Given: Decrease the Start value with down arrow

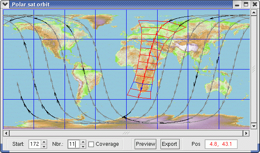Looking at the screenshot, I should tap(44, 146).
